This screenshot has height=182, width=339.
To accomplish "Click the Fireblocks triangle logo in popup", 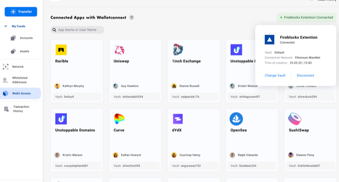I will point(270,40).
